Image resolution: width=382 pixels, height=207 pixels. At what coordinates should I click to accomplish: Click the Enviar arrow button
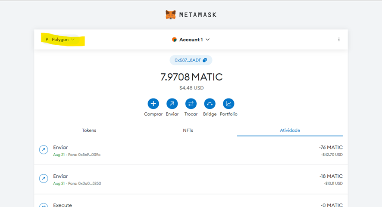pyautogui.click(x=172, y=104)
